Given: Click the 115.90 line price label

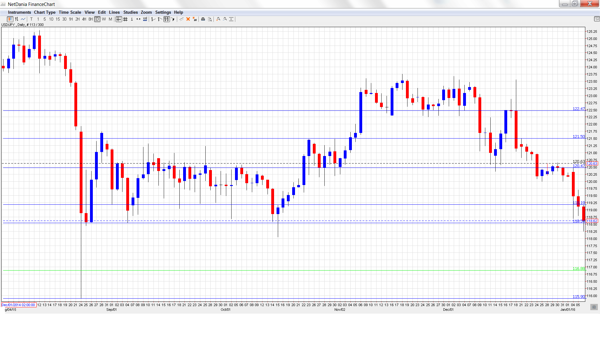Looking at the screenshot, I should tap(578, 297).
